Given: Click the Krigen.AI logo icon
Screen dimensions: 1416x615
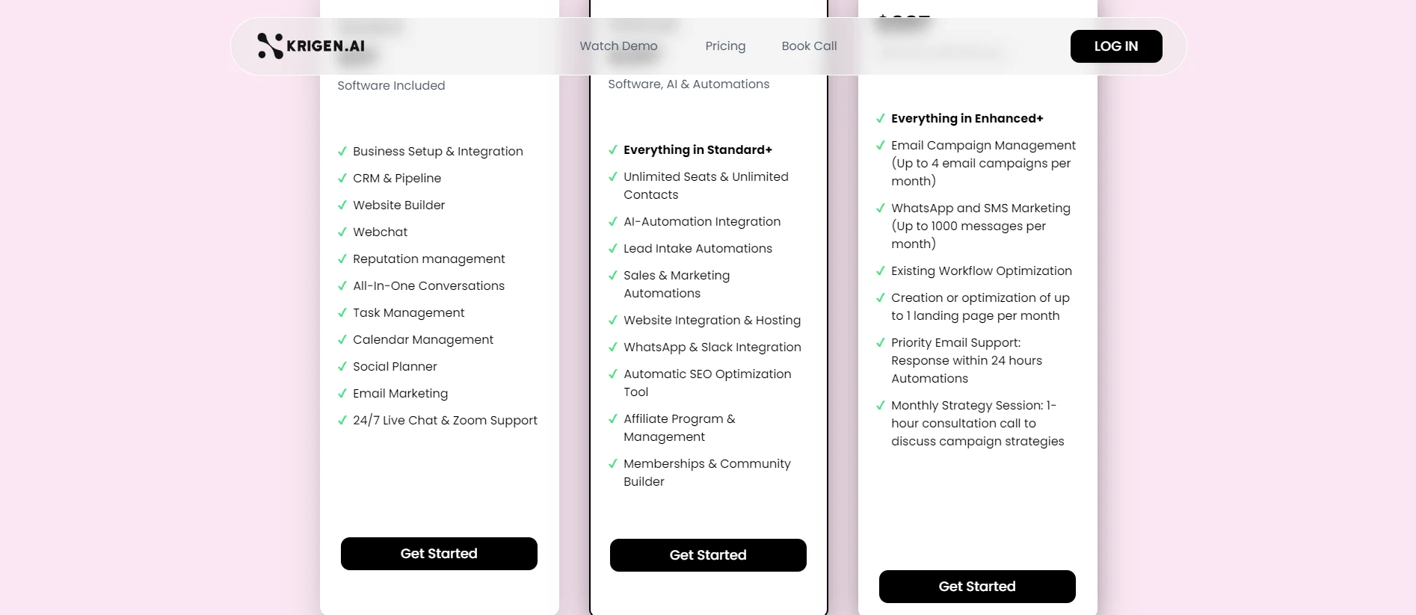Looking at the screenshot, I should pyautogui.click(x=271, y=46).
